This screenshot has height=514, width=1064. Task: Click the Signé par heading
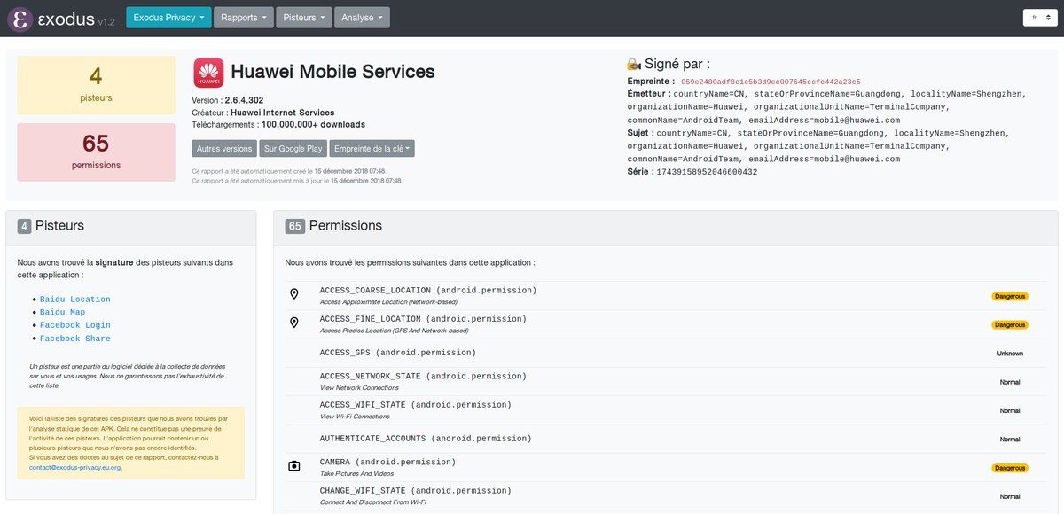click(x=677, y=64)
